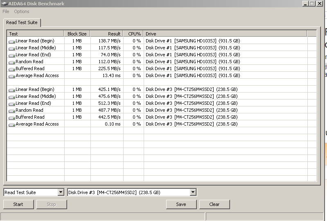The image size is (327, 221).
Task: Open the Options menu
Action: (x=21, y=11)
